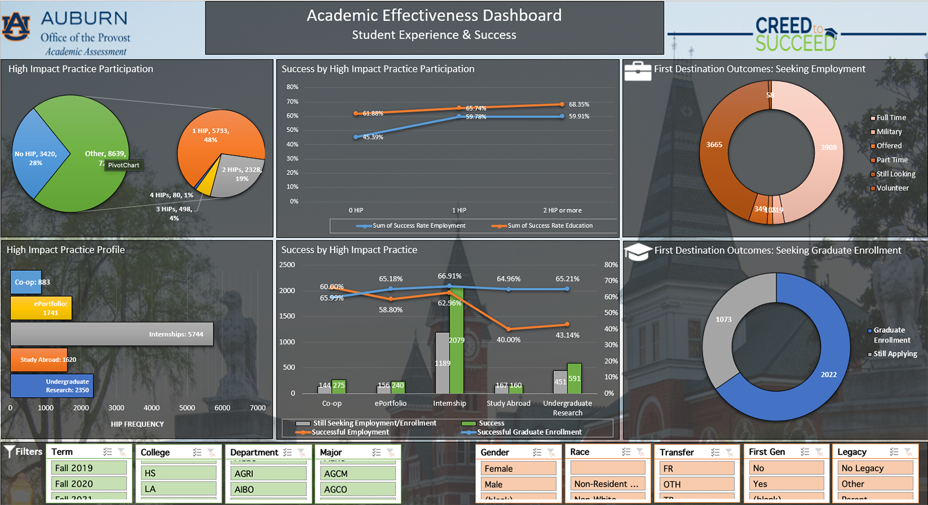Viewport: 928px width, 505px height.
Task: Choose the FR option under Transfer
Action: [x=697, y=468]
